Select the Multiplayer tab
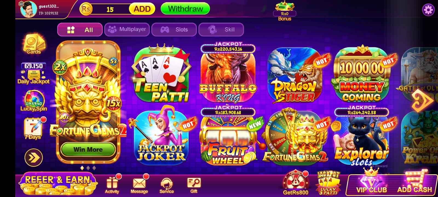Screen dimensions: 438x197 tap(127, 30)
